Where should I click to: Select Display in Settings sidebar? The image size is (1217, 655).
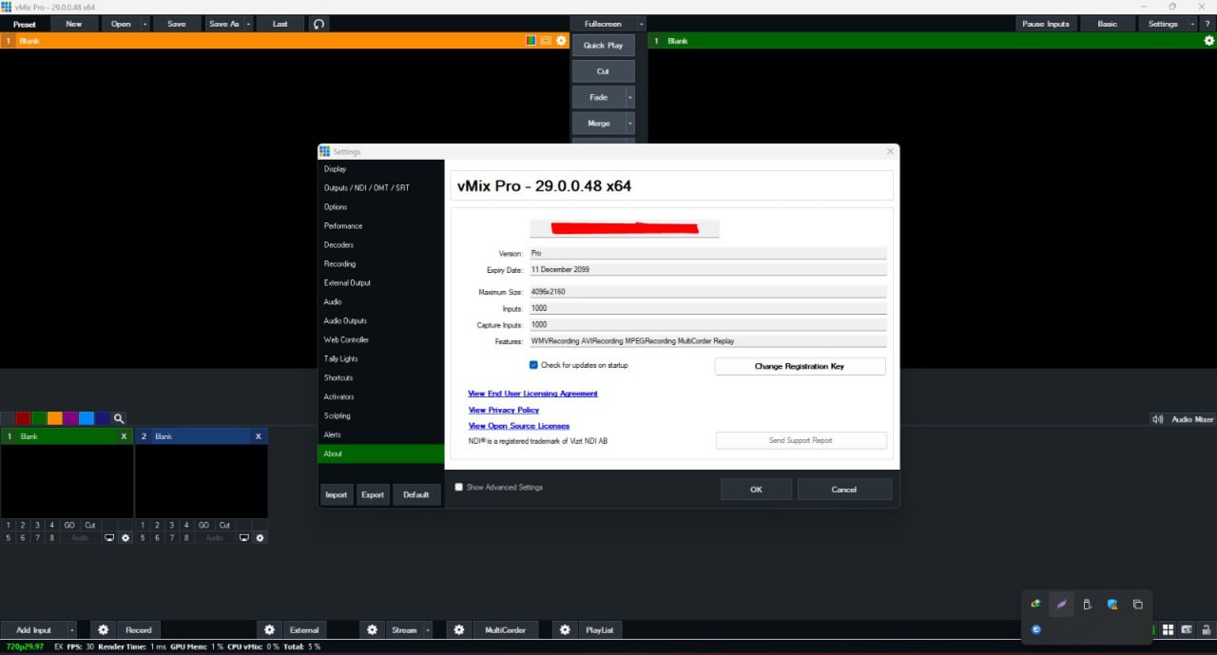coord(380,169)
